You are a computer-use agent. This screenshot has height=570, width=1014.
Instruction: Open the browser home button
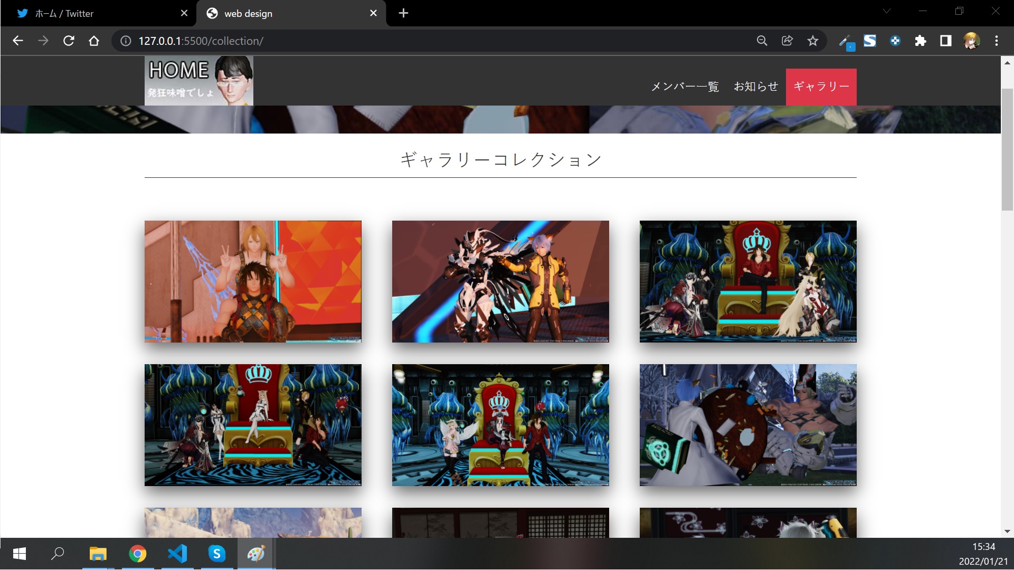click(x=94, y=41)
